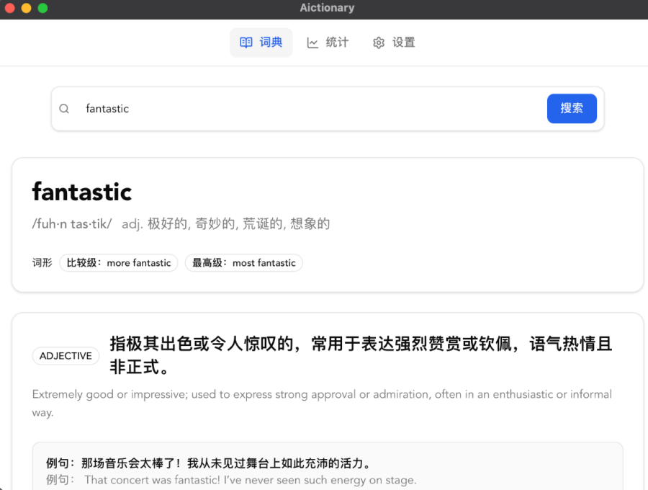
Task: Click the book icon beside 词典
Action: tap(245, 42)
